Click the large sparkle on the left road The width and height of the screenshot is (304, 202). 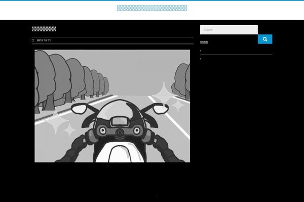pyautogui.click(x=55, y=122)
